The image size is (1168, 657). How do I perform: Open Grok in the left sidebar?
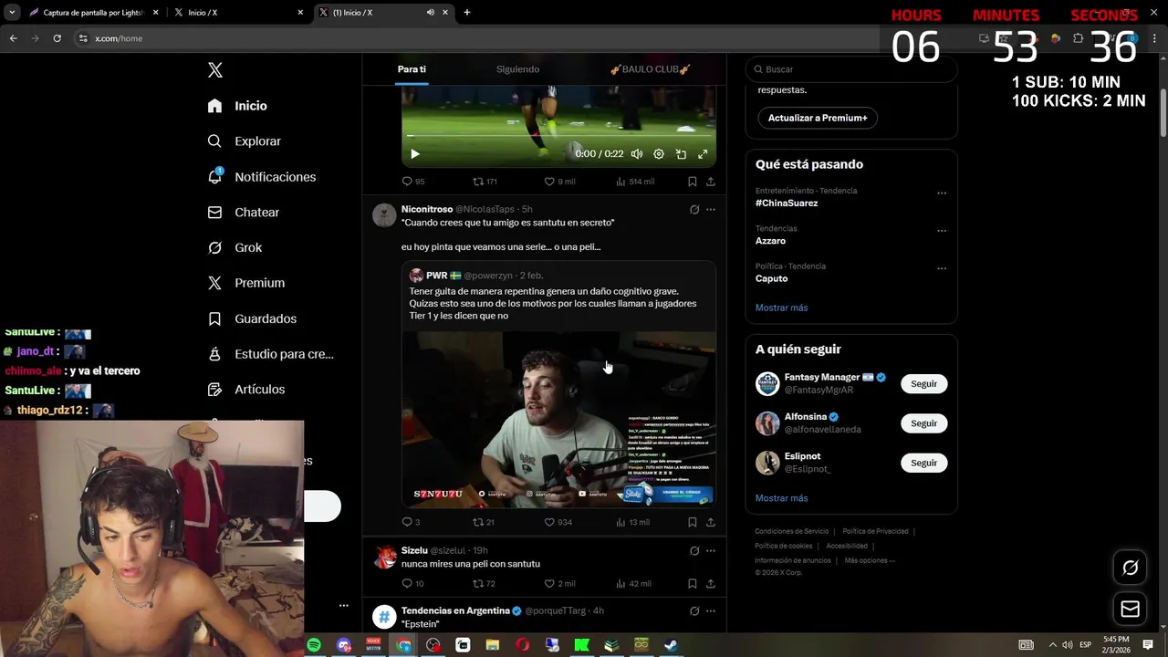235,247
